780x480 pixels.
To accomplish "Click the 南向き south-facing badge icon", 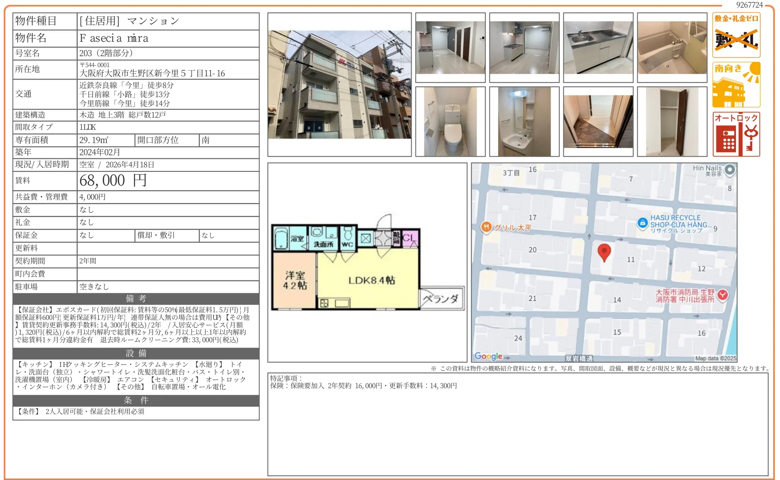I will point(736,85).
